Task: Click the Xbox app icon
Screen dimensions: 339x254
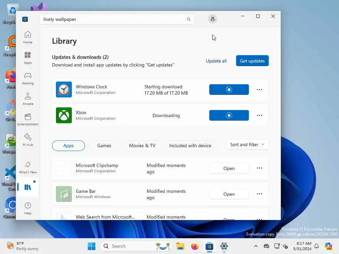Action: pyautogui.click(x=64, y=115)
